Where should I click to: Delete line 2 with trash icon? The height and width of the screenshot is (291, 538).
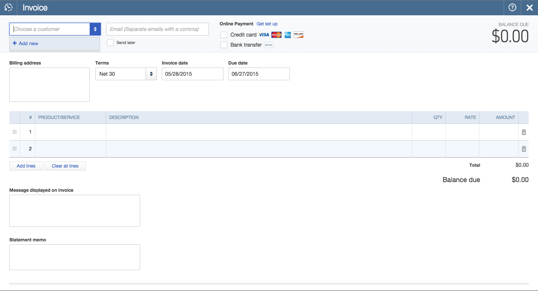524,149
